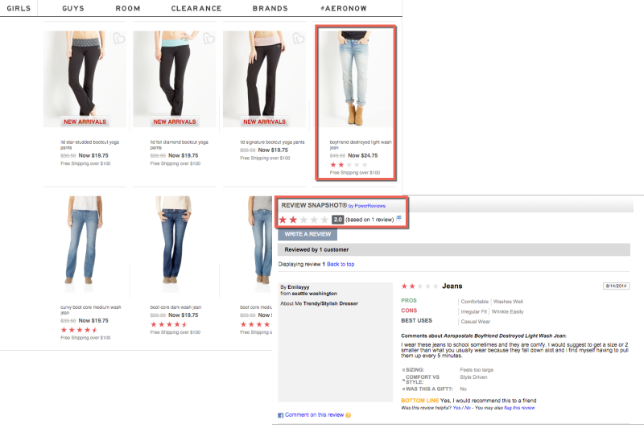Open the BRANDS navigation tab

[270, 8]
